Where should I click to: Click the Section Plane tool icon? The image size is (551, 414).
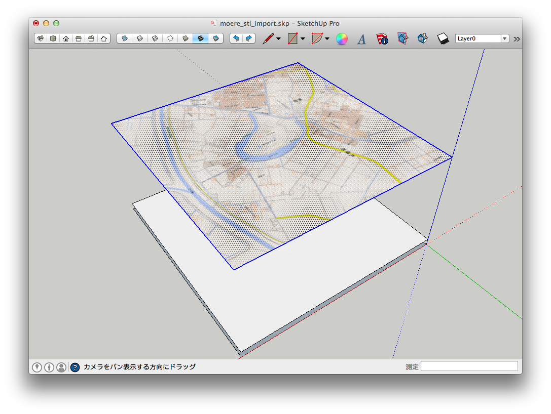(402, 38)
